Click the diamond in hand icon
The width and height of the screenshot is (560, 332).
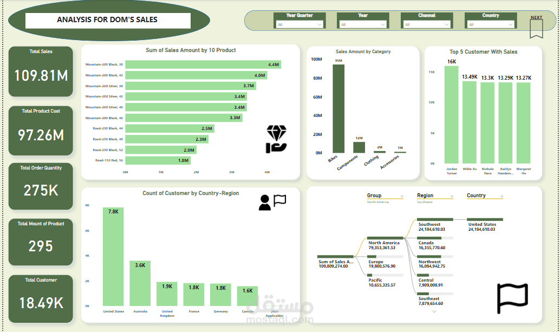click(x=276, y=139)
